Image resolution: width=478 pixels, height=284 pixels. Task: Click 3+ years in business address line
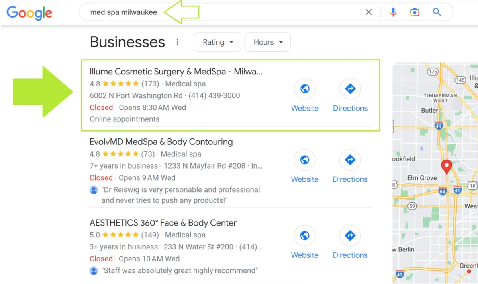(x=176, y=247)
